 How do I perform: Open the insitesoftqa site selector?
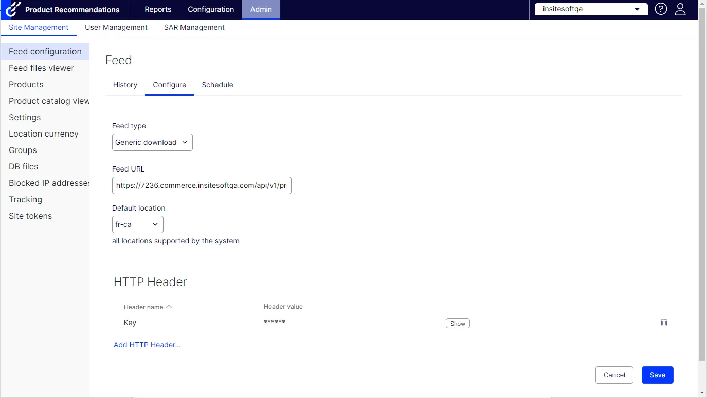591,9
